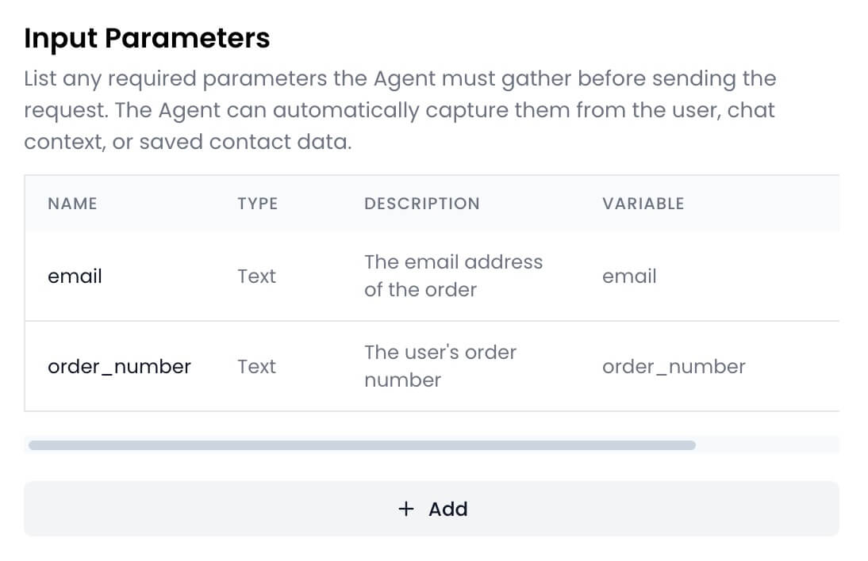868x561 pixels.
Task: Click the Input Parameters heading
Action: [x=147, y=38]
